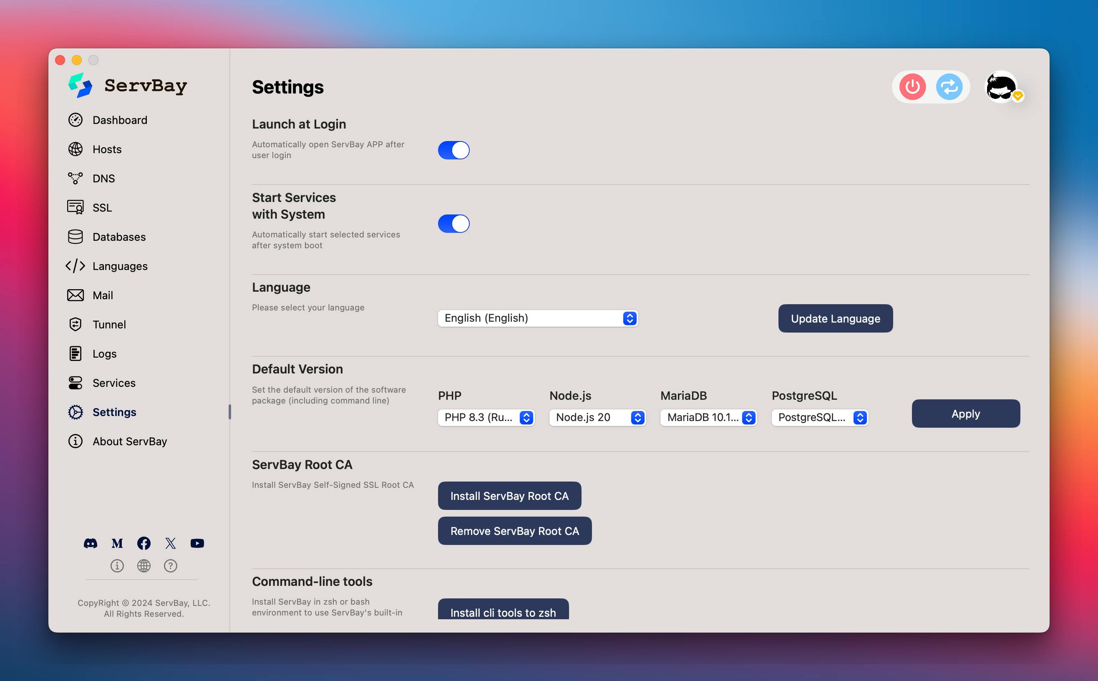Click the ServBay Root CA heading
Screen dimensions: 1098x681
(x=302, y=464)
